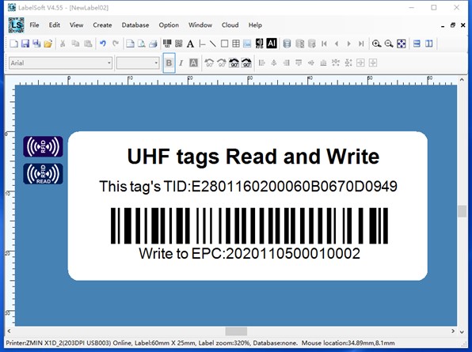Toggle italic formatting
The image size is (472, 352).
(x=181, y=63)
